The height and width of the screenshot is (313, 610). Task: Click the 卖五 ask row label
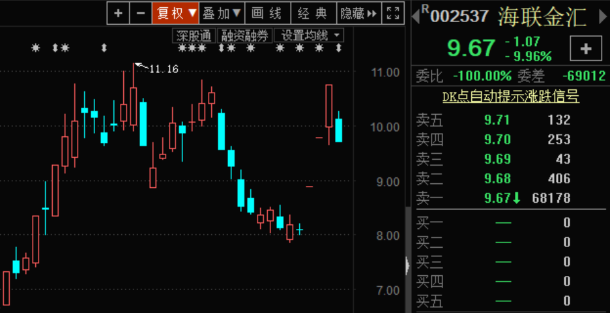pyautogui.click(x=429, y=120)
